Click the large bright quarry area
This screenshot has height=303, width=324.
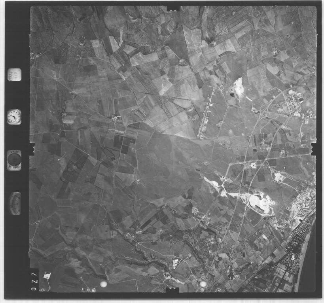point(259,202)
